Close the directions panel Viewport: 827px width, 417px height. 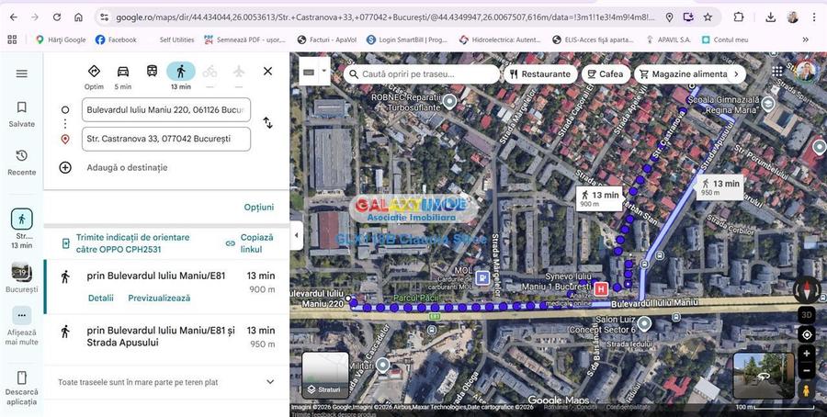click(268, 71)
